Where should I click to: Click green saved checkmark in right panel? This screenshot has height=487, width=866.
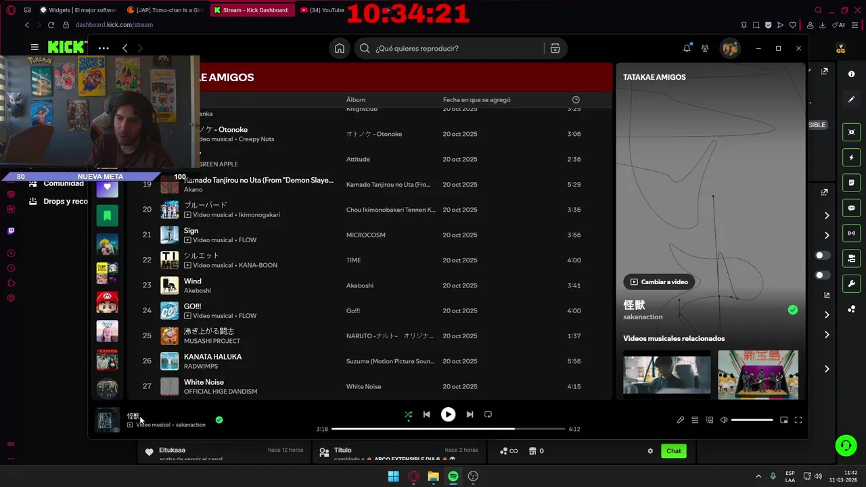coord(793,310)
